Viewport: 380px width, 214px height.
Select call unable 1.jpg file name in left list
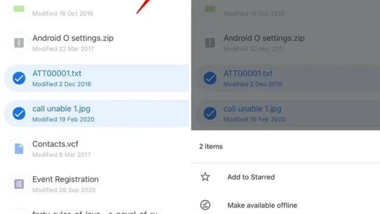point(61,109)
